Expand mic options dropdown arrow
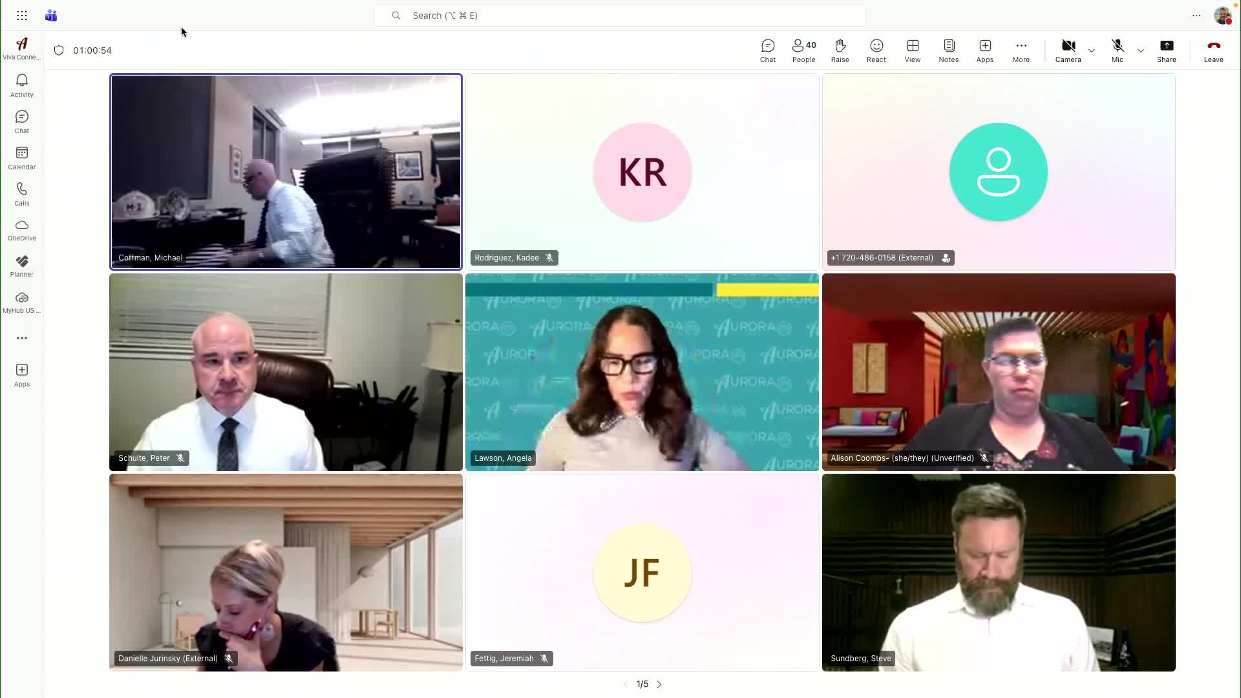Viewport: 1241px width, 698px height. coord(1141,50)
